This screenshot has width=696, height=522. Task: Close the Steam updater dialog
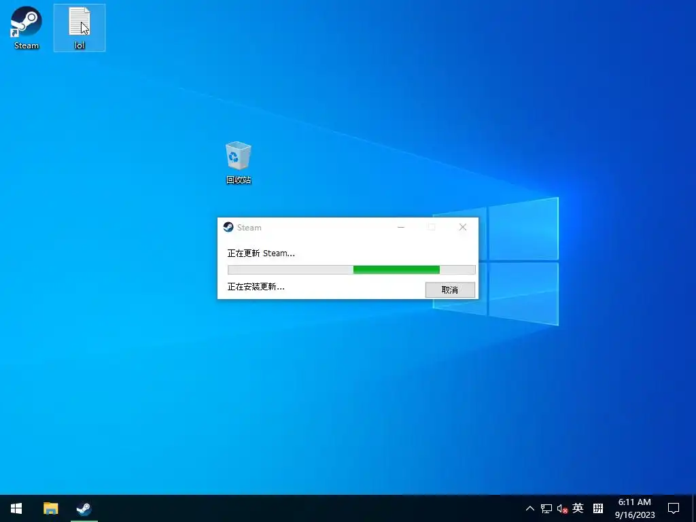462,227
